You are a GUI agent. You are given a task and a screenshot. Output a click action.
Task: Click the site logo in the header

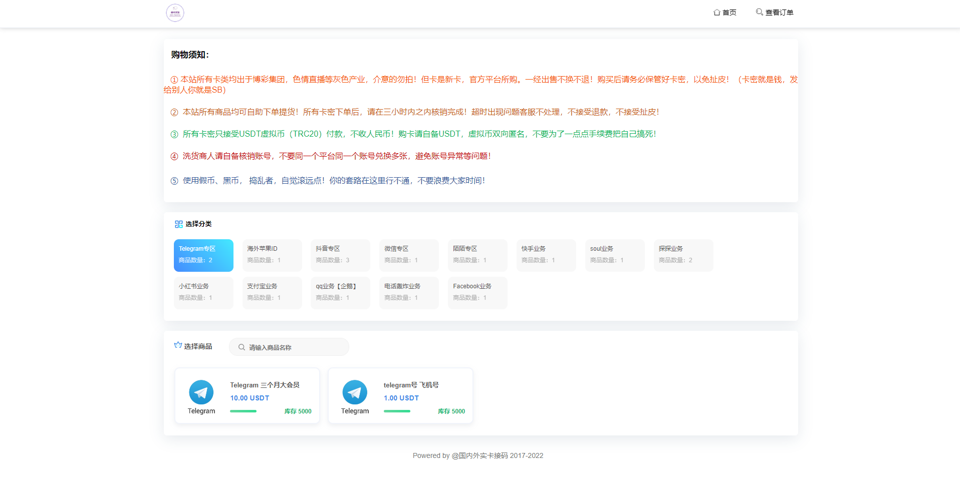175,13
